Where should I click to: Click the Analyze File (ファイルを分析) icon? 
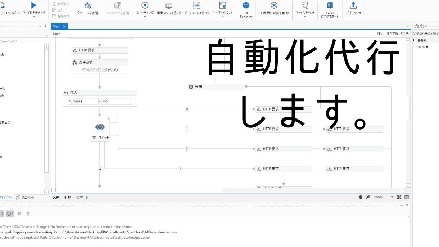coord(305,5)
